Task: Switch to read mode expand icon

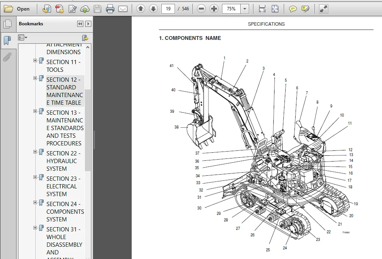Action: click(324, 9)
